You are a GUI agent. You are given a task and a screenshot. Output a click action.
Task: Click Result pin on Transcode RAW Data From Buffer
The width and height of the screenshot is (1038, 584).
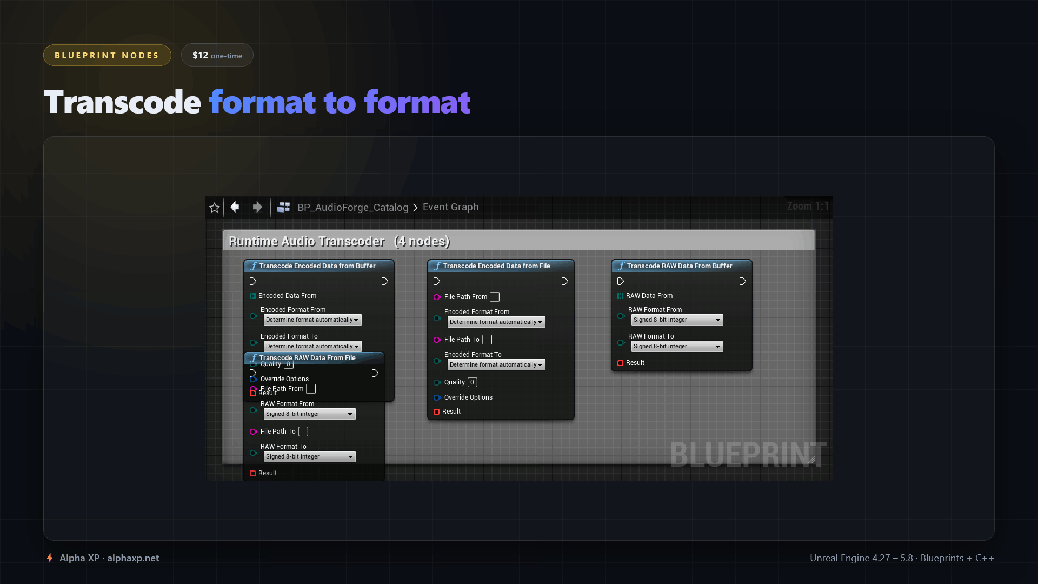click(620, 363)
